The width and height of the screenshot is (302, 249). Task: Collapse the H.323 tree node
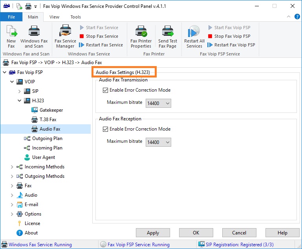[x=19, y=101]
